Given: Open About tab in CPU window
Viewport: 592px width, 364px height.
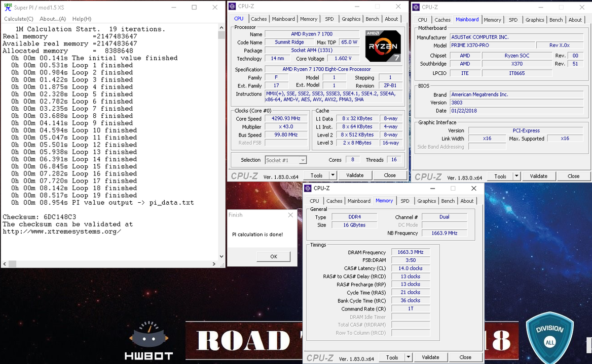Looking at the screenshot, I should (x=391, y=19).
